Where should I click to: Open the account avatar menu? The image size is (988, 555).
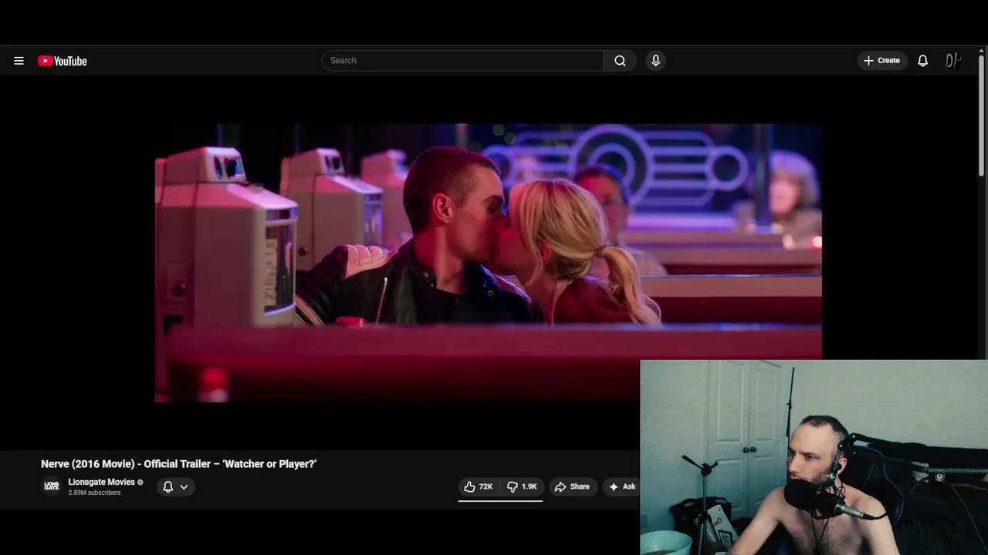(953, 61)
